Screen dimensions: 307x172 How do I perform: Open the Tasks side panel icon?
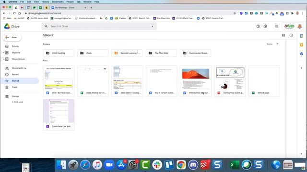coord(302,54)
